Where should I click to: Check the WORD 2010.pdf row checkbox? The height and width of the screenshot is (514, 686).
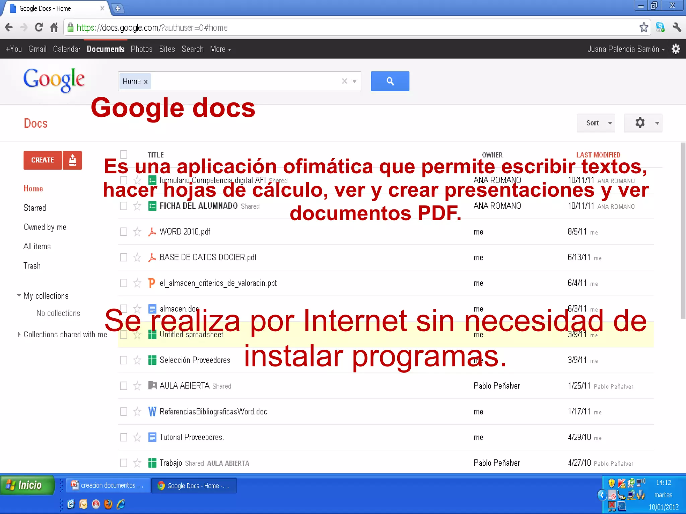[x=124, y=232]
